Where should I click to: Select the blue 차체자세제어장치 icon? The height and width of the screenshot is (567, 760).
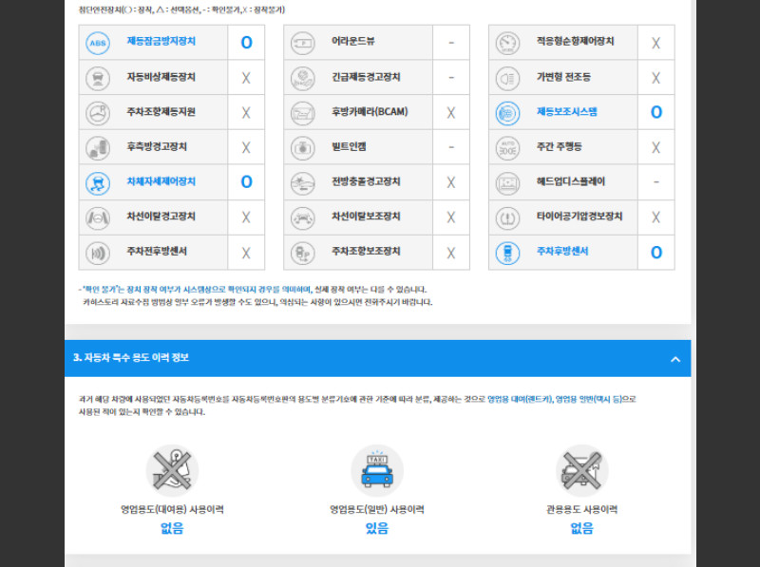[x=95, y=181]
